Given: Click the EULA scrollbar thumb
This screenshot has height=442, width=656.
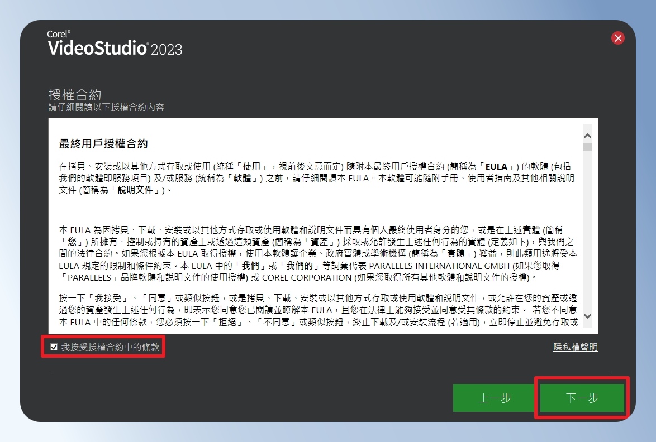Looking at the screenshot, I should [587, 147].
